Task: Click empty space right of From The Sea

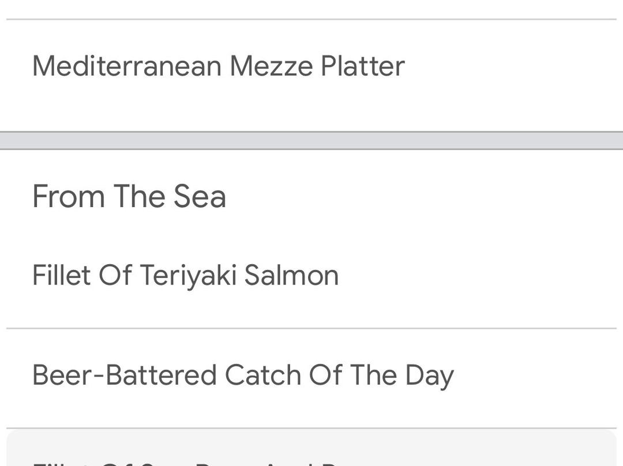Action: [x=421, y=196]
